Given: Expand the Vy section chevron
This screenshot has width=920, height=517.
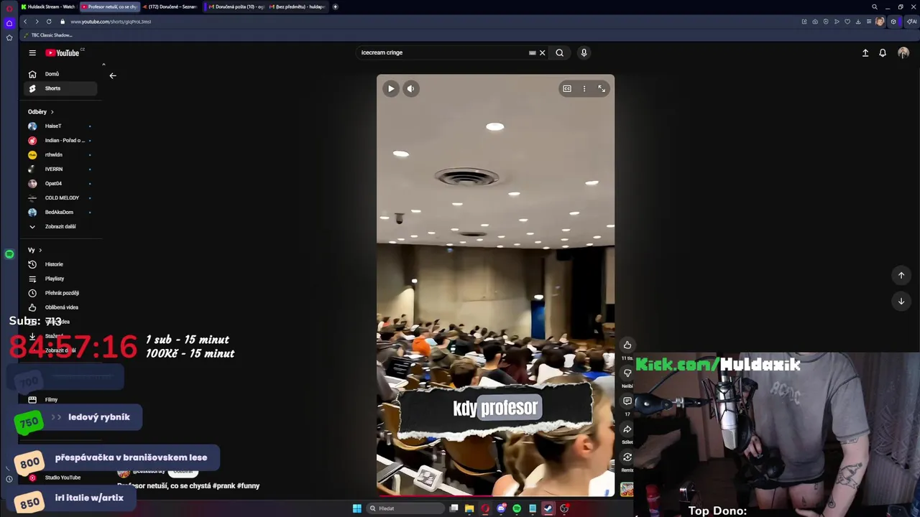Looking at the screenshot, I should tap(40, 250).
